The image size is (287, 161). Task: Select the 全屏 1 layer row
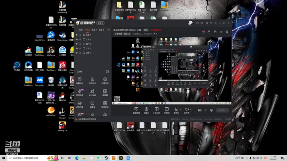click(93, 35)
